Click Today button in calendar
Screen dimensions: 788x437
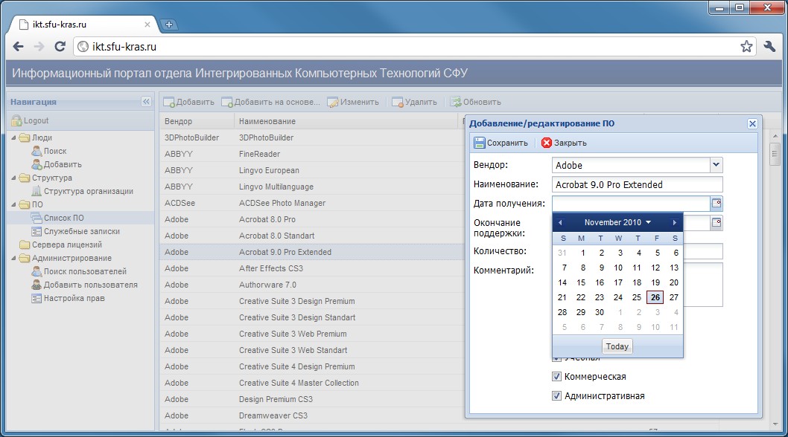617,346
